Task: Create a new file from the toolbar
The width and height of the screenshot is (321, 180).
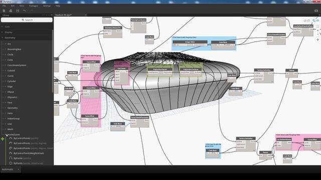Action: (4, 10)
